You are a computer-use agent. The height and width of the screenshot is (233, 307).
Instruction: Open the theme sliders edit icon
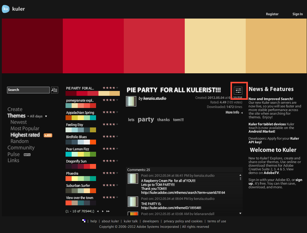[238, 91]
